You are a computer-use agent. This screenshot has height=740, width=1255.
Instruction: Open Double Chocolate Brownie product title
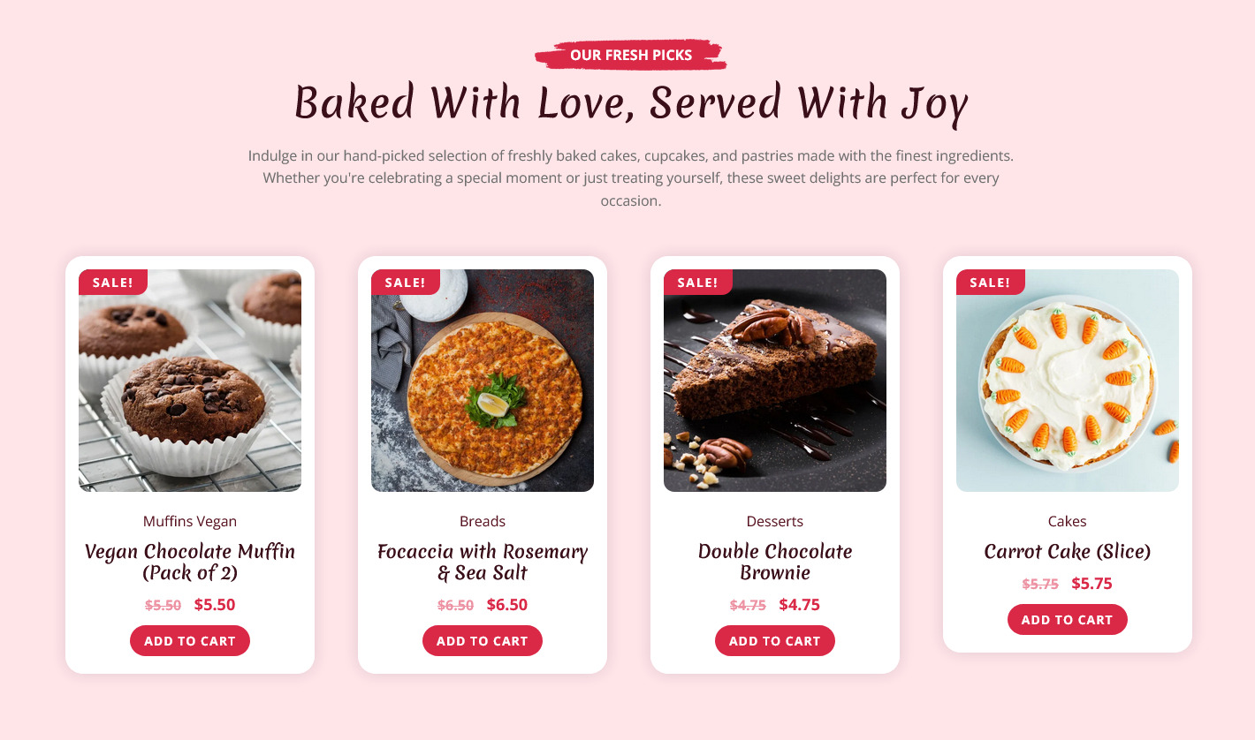coord(775,562)
